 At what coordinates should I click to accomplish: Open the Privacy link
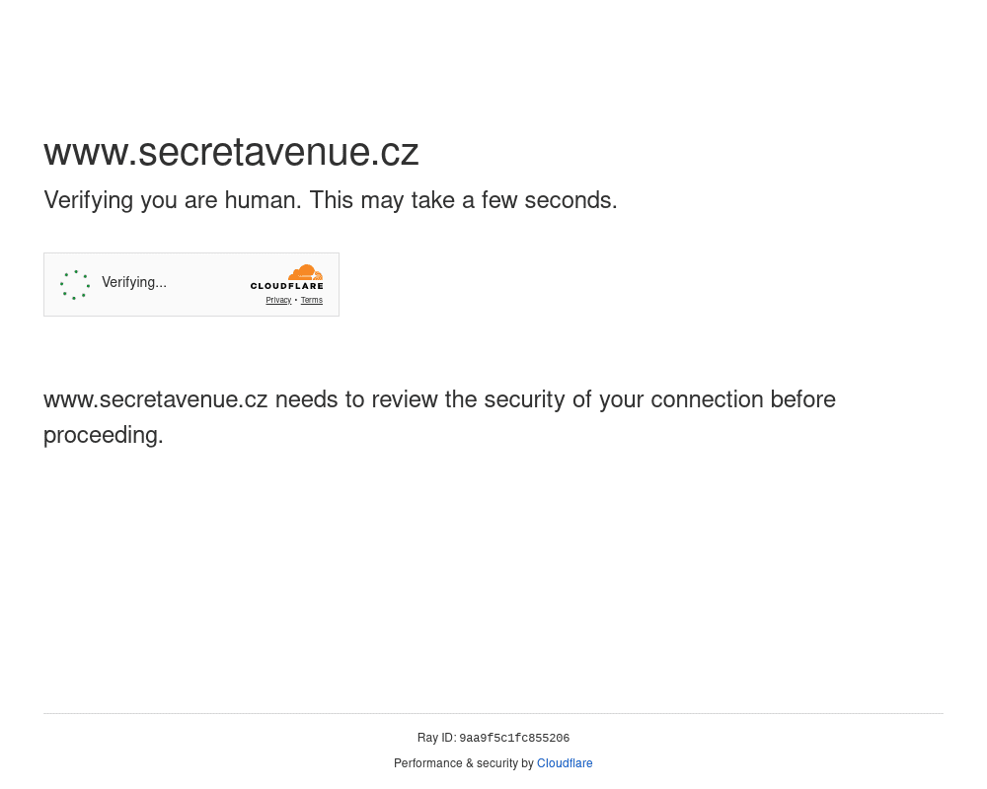[x=278, y=301]
